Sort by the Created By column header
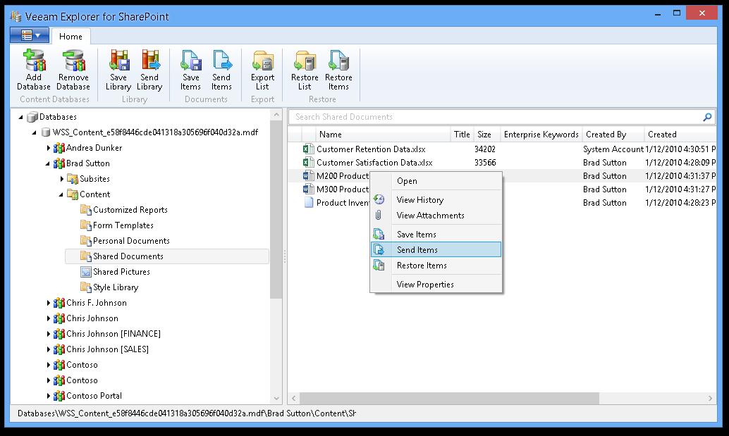 (613, 135)
